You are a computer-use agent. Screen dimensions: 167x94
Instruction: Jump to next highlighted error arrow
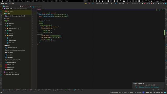coord(164,10)
